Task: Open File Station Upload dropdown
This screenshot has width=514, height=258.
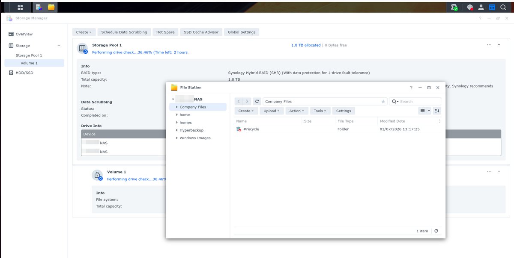Action: (x=271, y=111)
